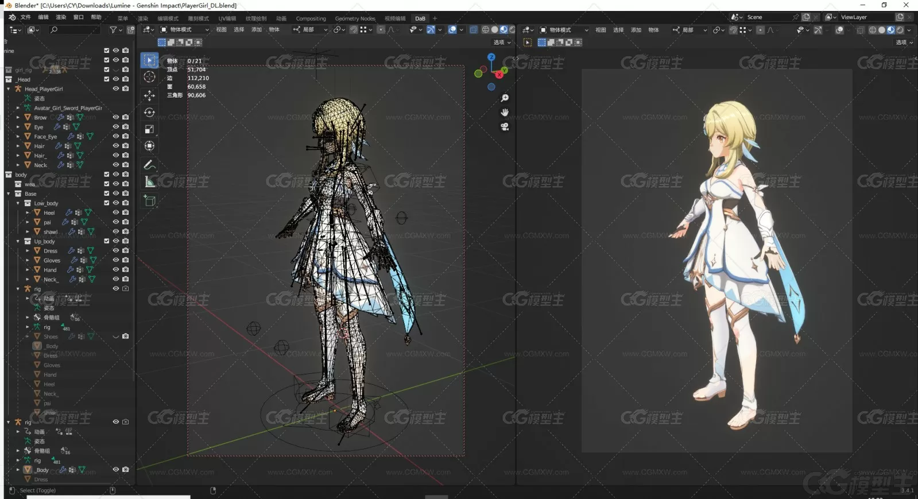The width and height of the screenshot is (918, 499).
Task: Collapse the Up_body collection
Action: click(x=18, y=241)
